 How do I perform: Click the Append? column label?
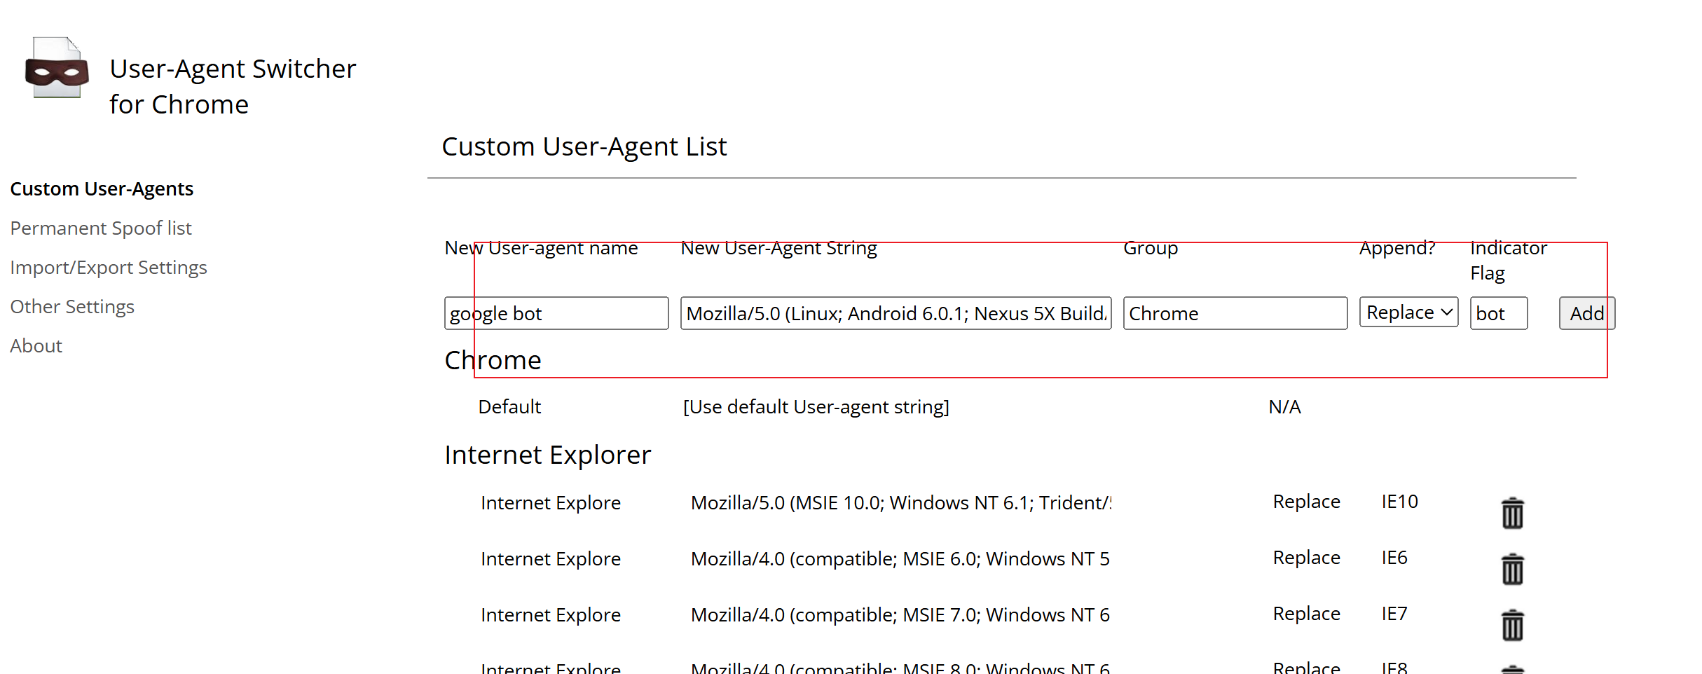point(1397,248)
